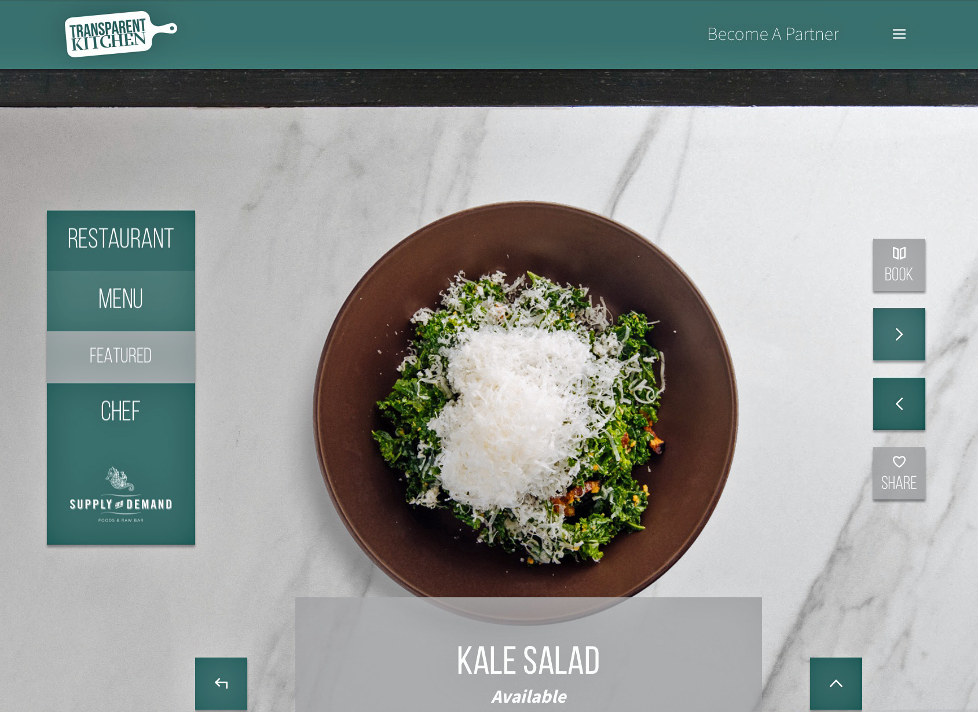978x712 pixels.
Task: Select the FEATURED sidebar item
Action: pos(121,356)
